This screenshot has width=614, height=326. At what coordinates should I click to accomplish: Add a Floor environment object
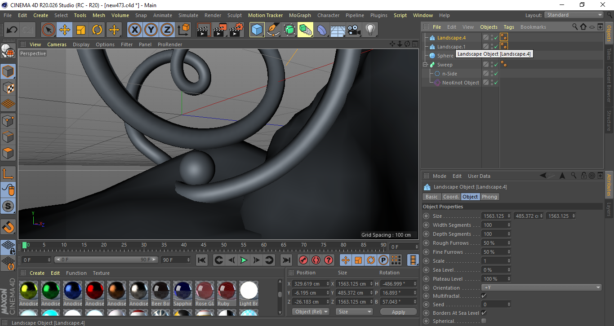(x=338, y=30)
